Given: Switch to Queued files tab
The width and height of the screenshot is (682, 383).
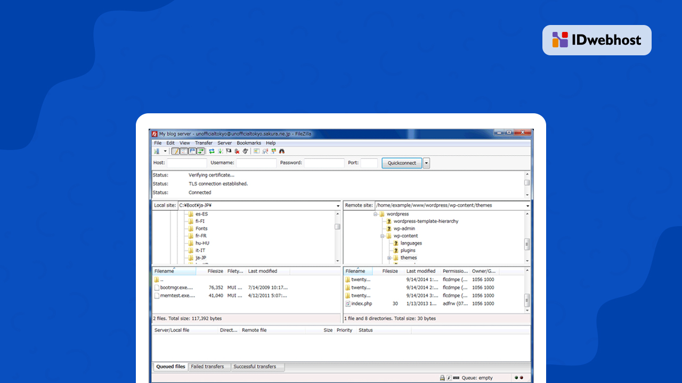Looking at the screenshot, I should coord(170,367).
